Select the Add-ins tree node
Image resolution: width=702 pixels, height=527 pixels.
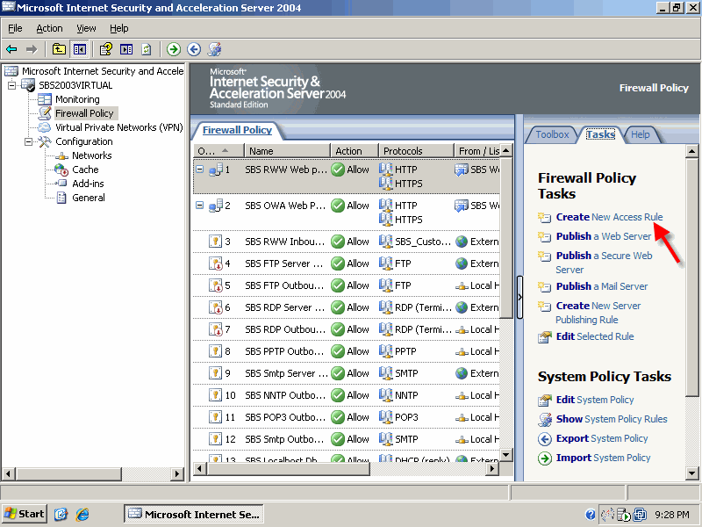pos(88,184)
